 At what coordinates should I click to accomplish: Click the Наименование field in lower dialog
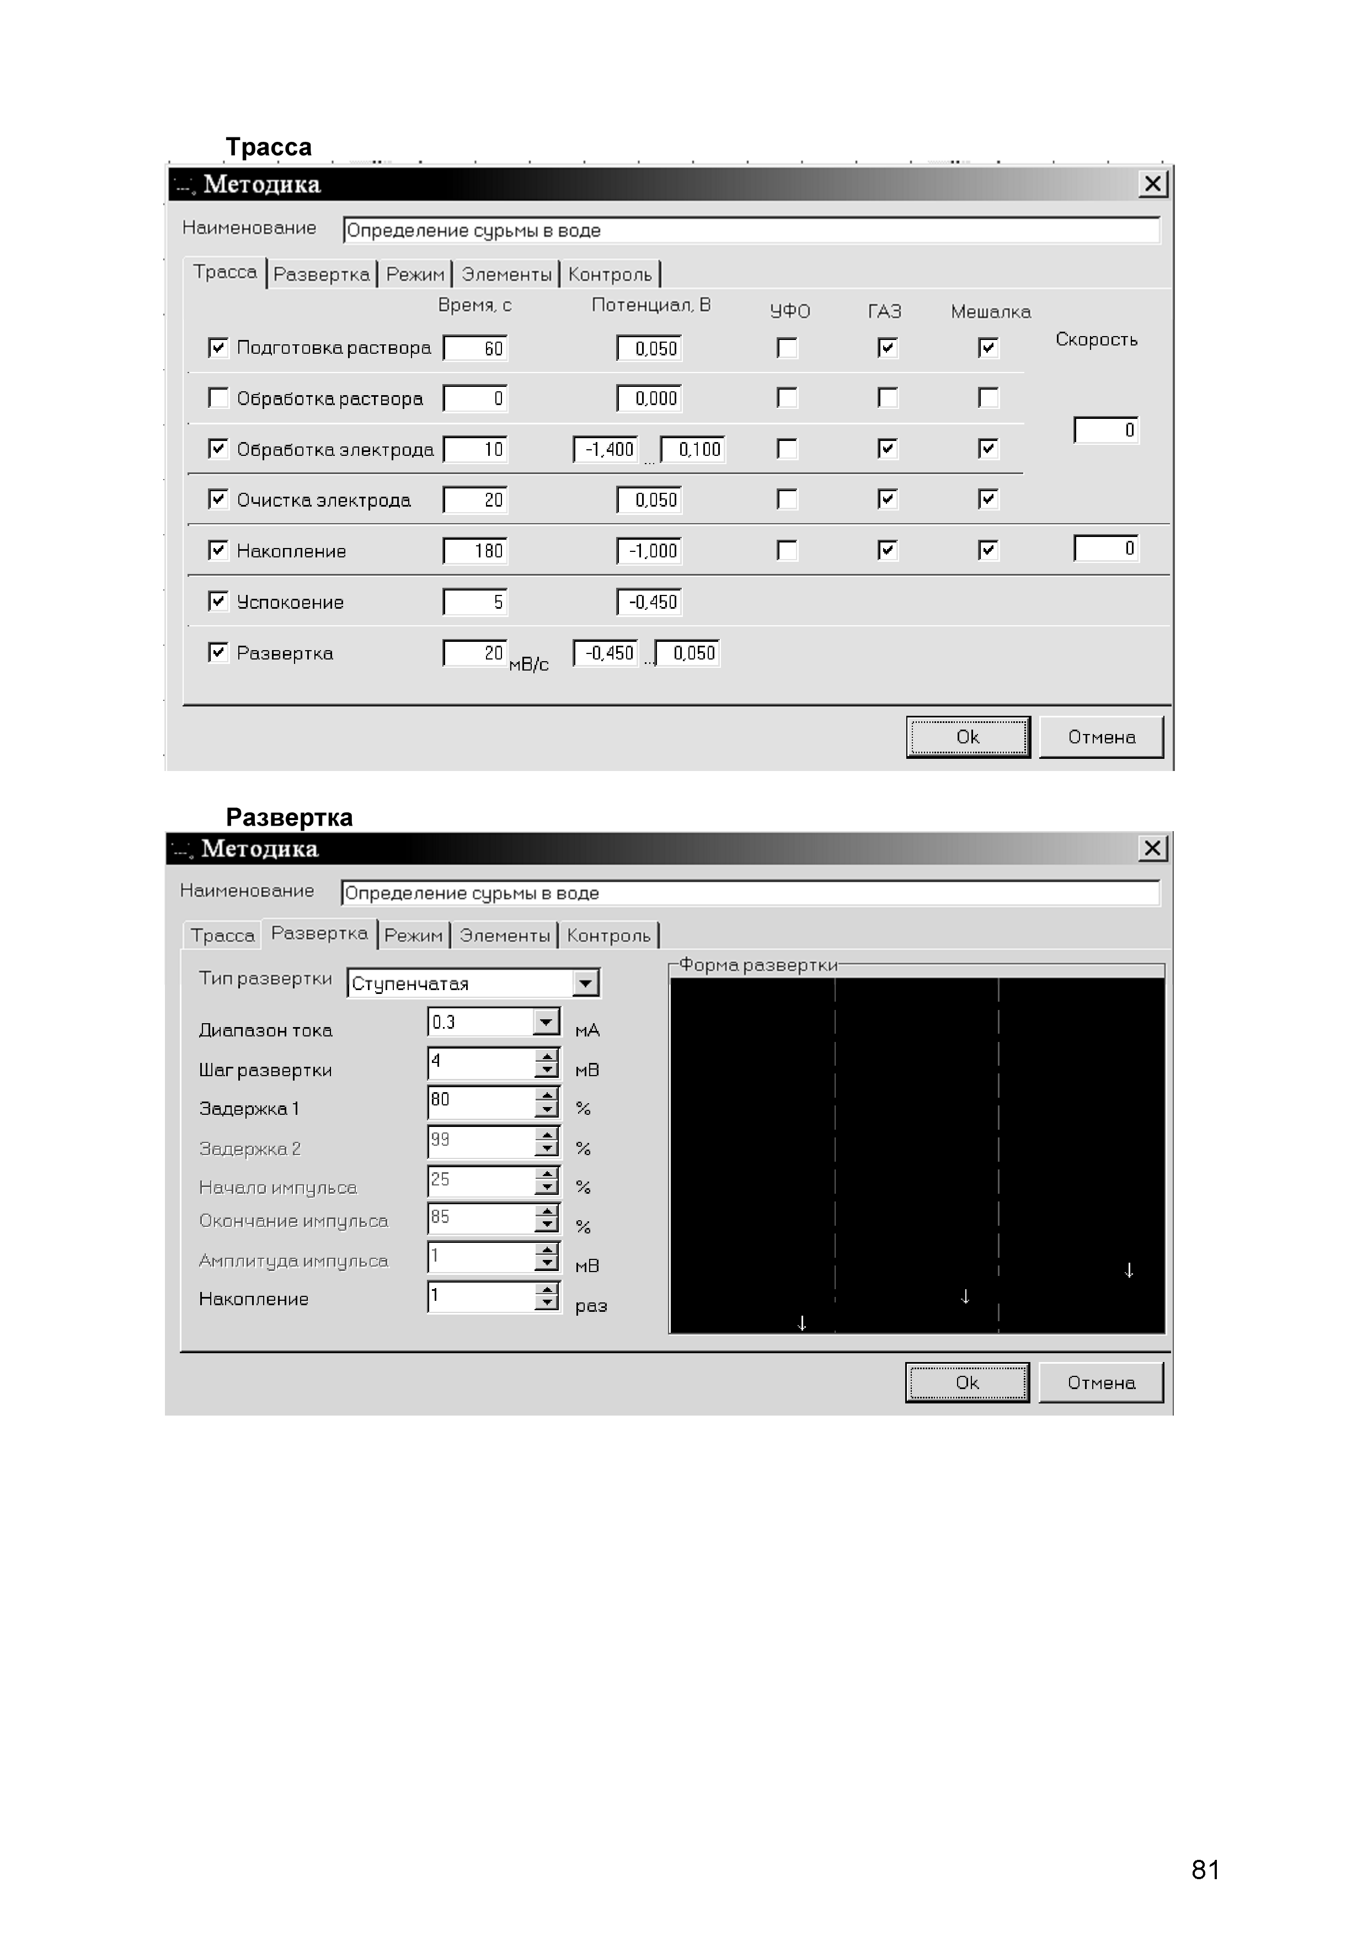(x=750, y=893)
